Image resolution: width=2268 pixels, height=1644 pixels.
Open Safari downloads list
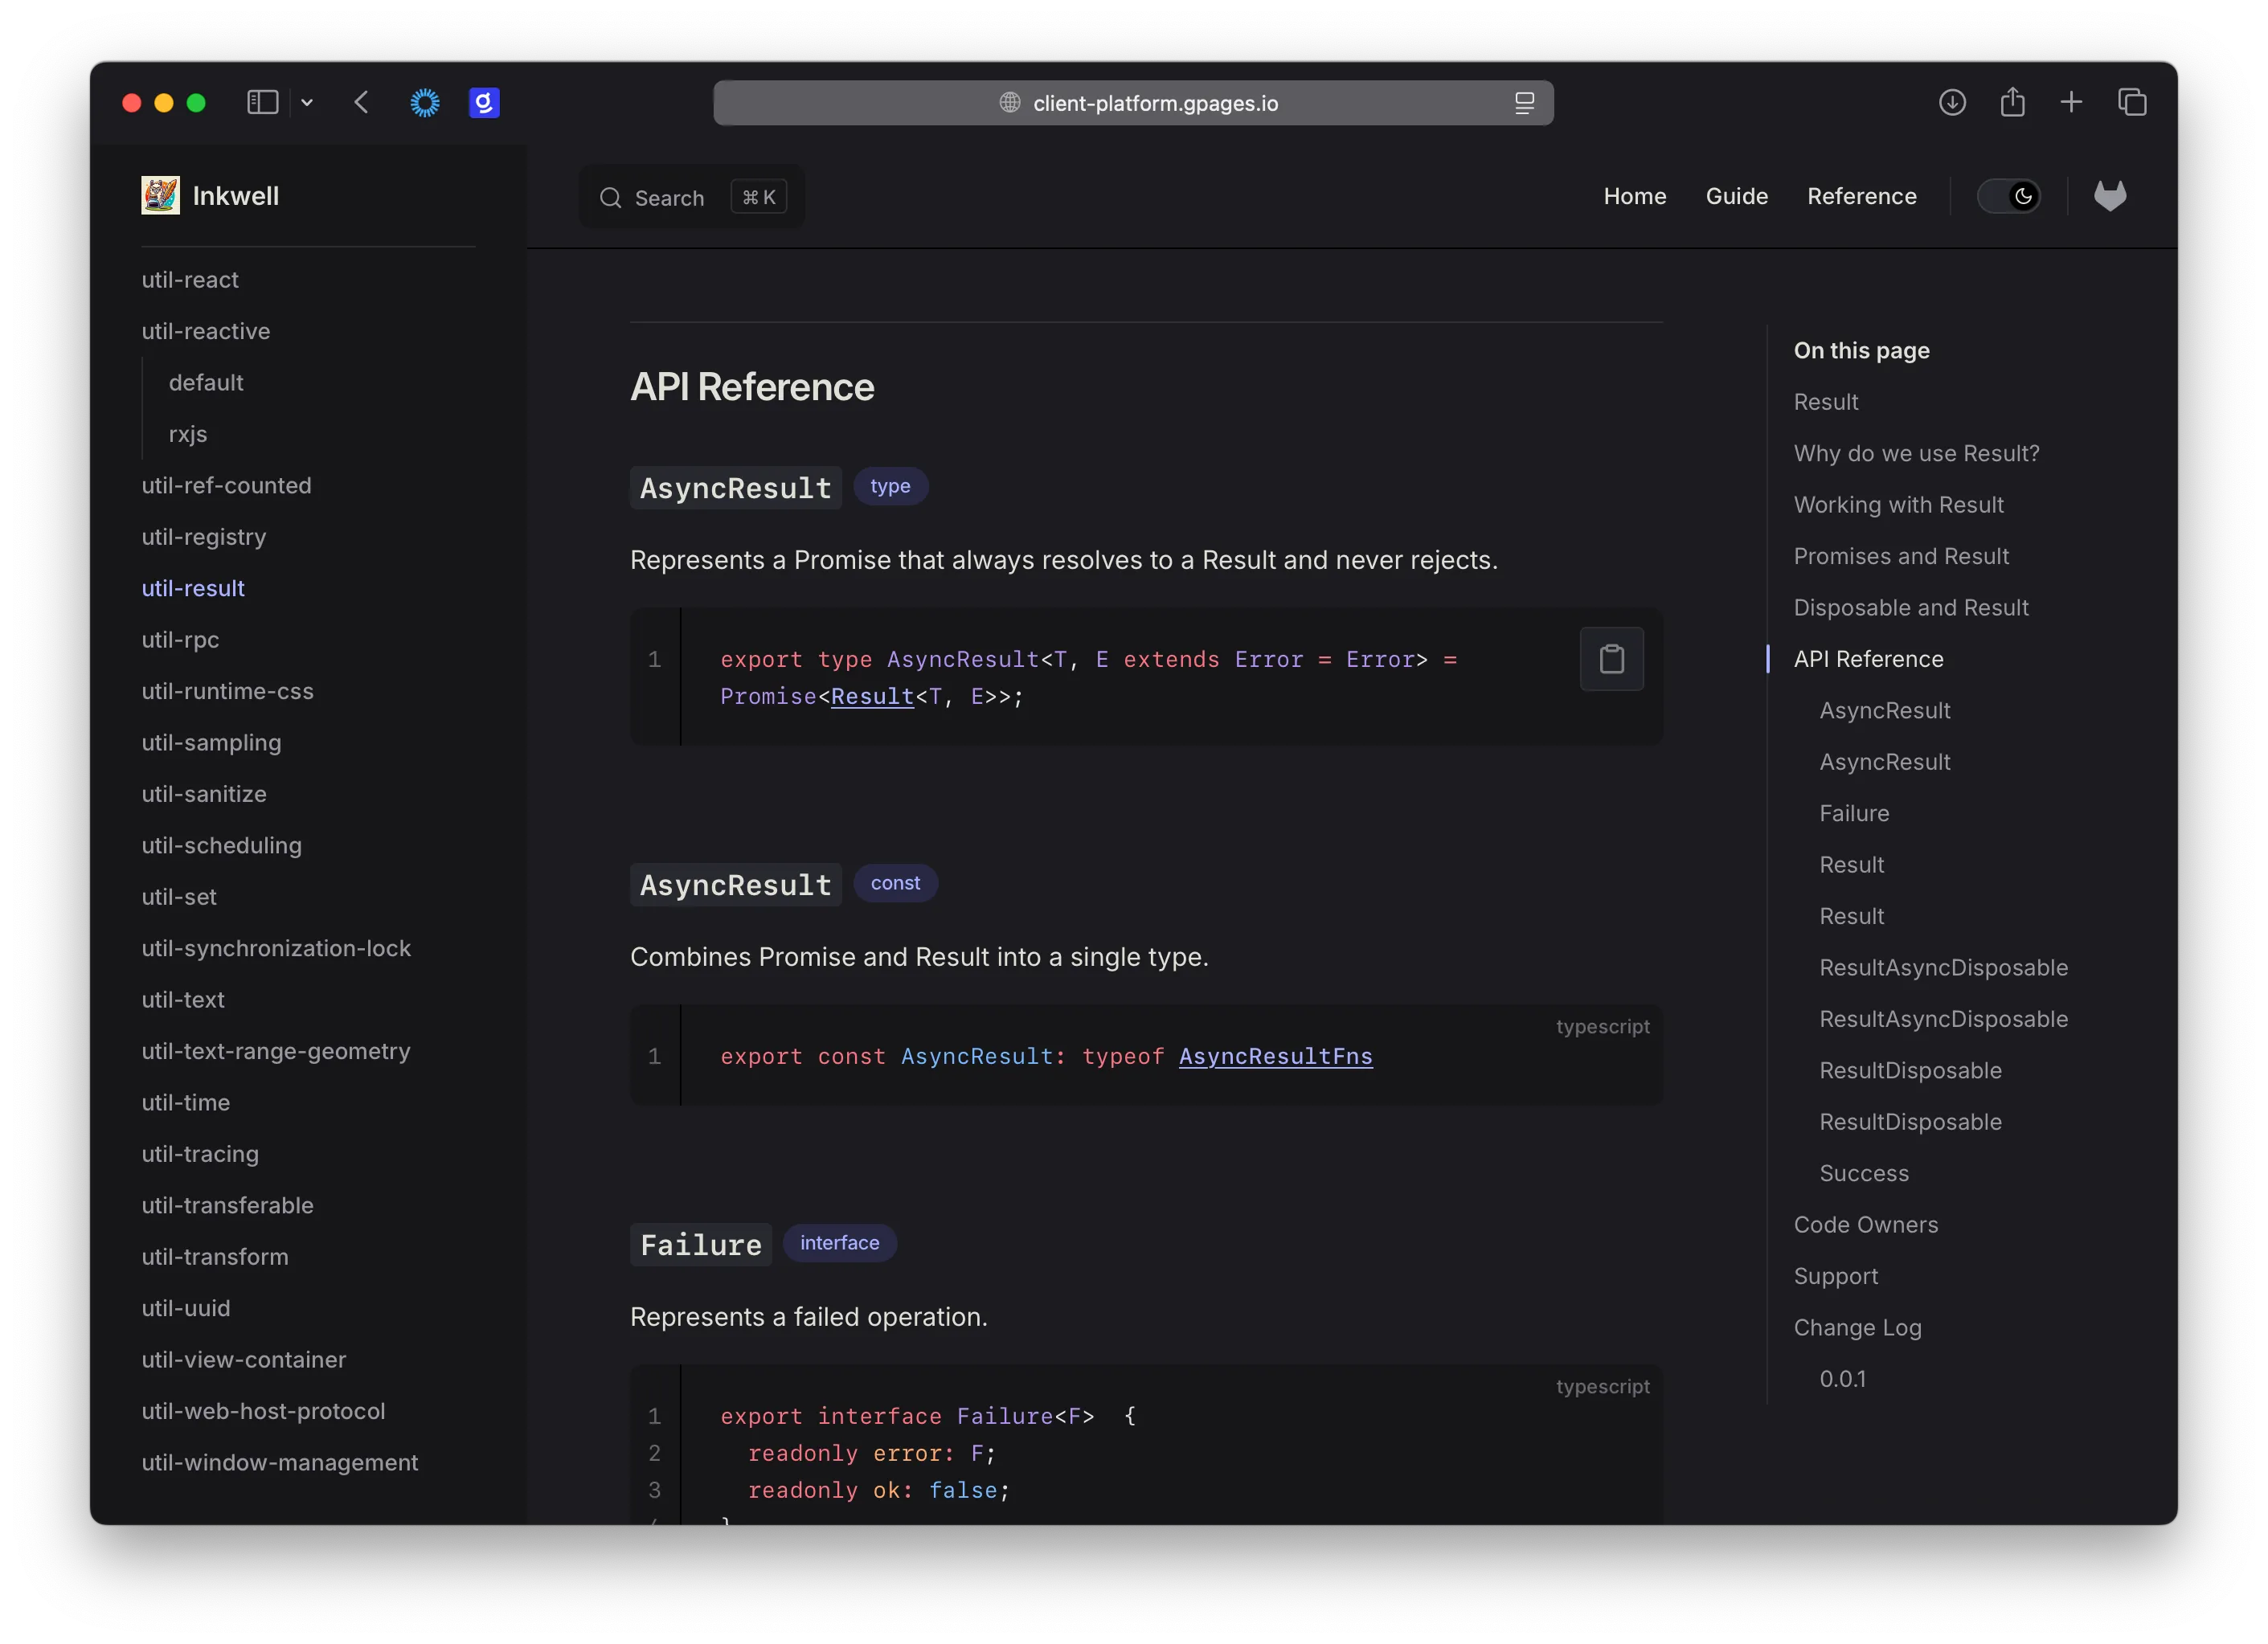pos(1952,102)
